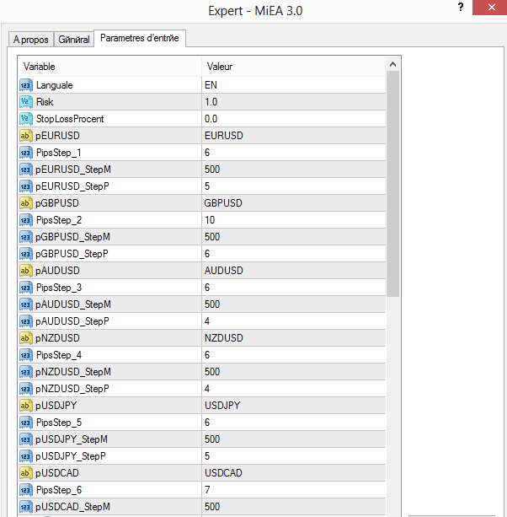Click the Variable column header
The height and width of the screenshot is (517, 507).
109,66
